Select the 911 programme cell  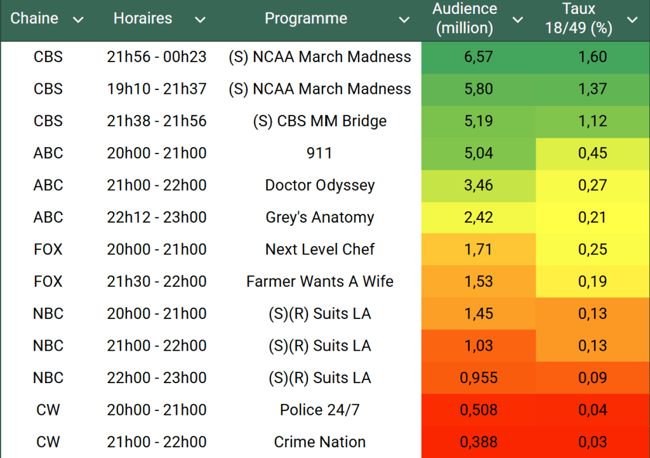click(x=320, y=153)
